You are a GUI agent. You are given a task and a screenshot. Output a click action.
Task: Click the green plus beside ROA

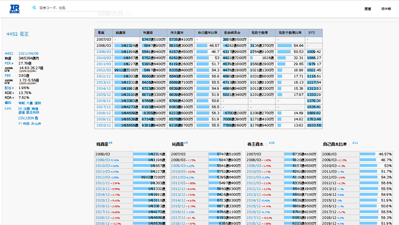[x=13, y=98]
